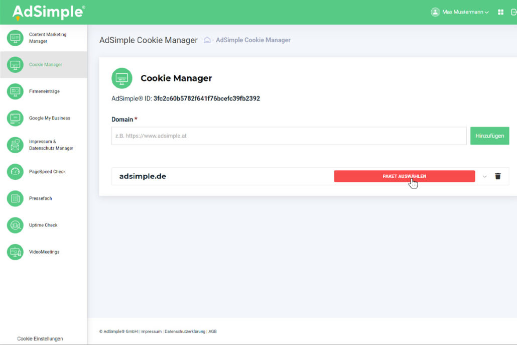The height and width of the screenshot is (345, 517).
Task: Click Cookie Einstellungen at bottom left
Action: 40,338
